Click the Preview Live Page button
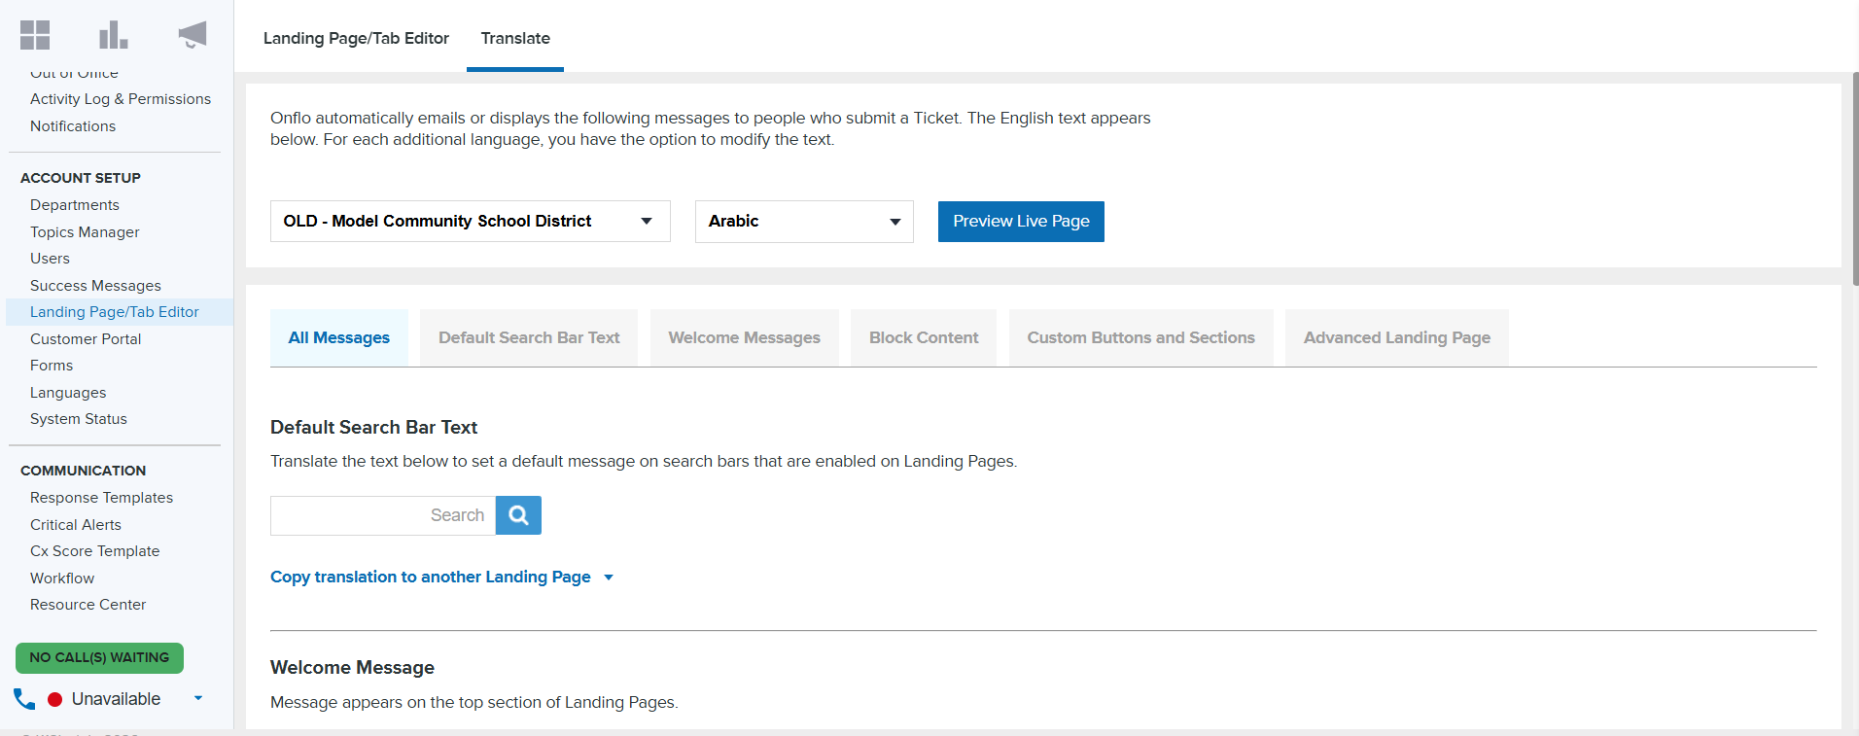This screenshot has height=736, width=1859. 1021,222
